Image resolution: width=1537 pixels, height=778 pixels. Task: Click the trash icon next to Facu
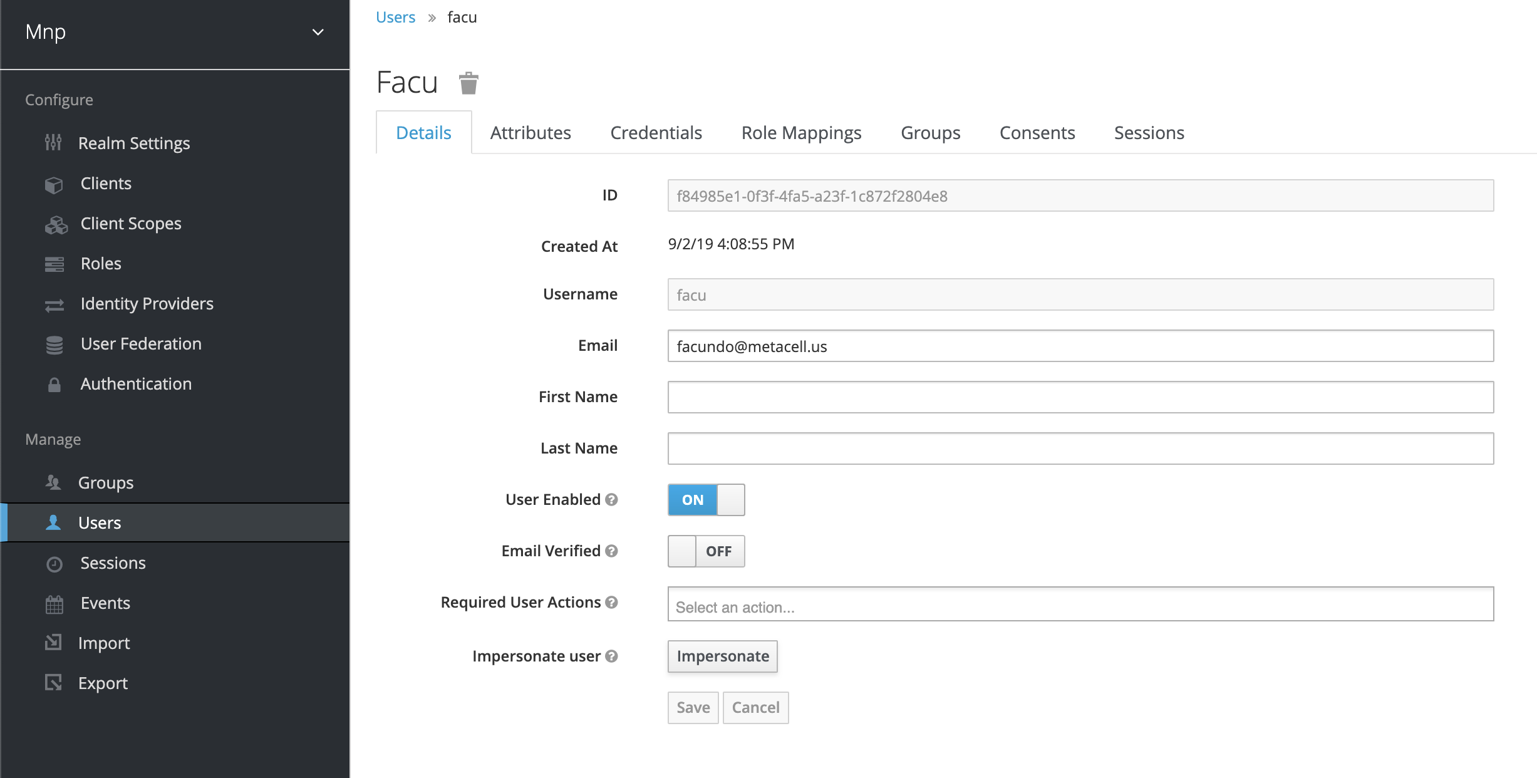click(x=468, y=83)
